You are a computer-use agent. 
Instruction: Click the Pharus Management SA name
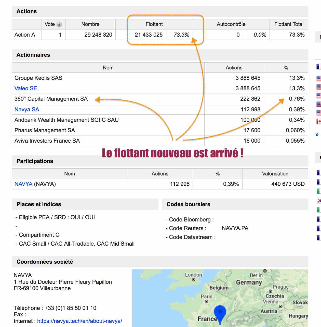tap(45, 130)
